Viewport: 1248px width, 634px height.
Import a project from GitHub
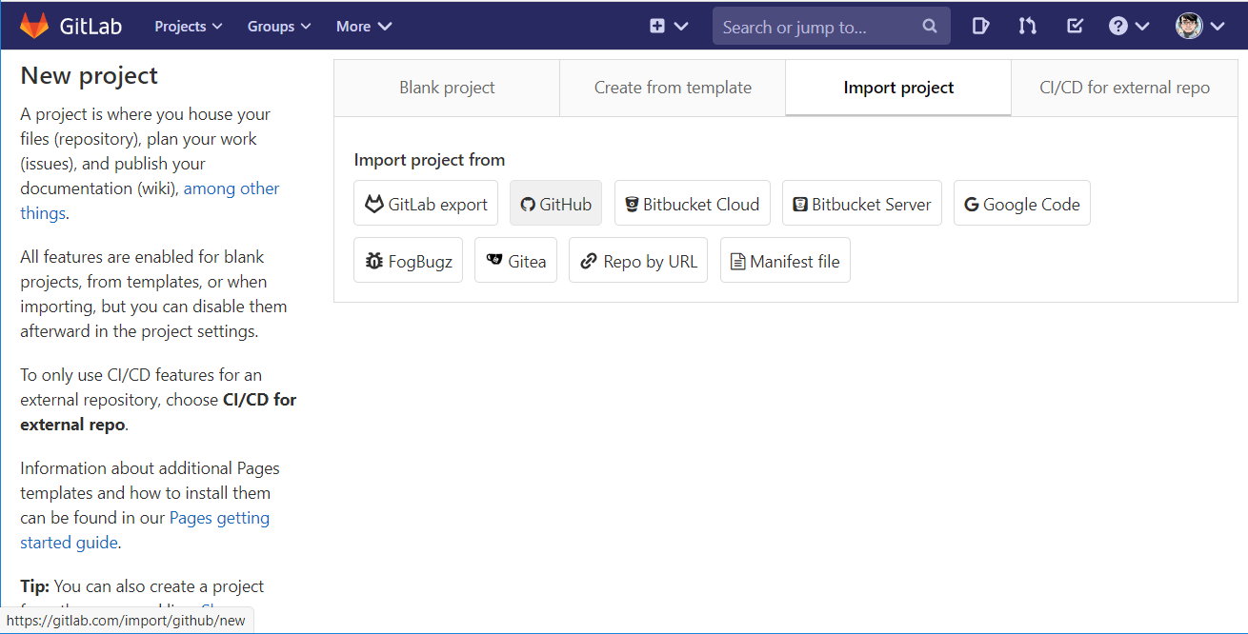click(x=555, y=204)
